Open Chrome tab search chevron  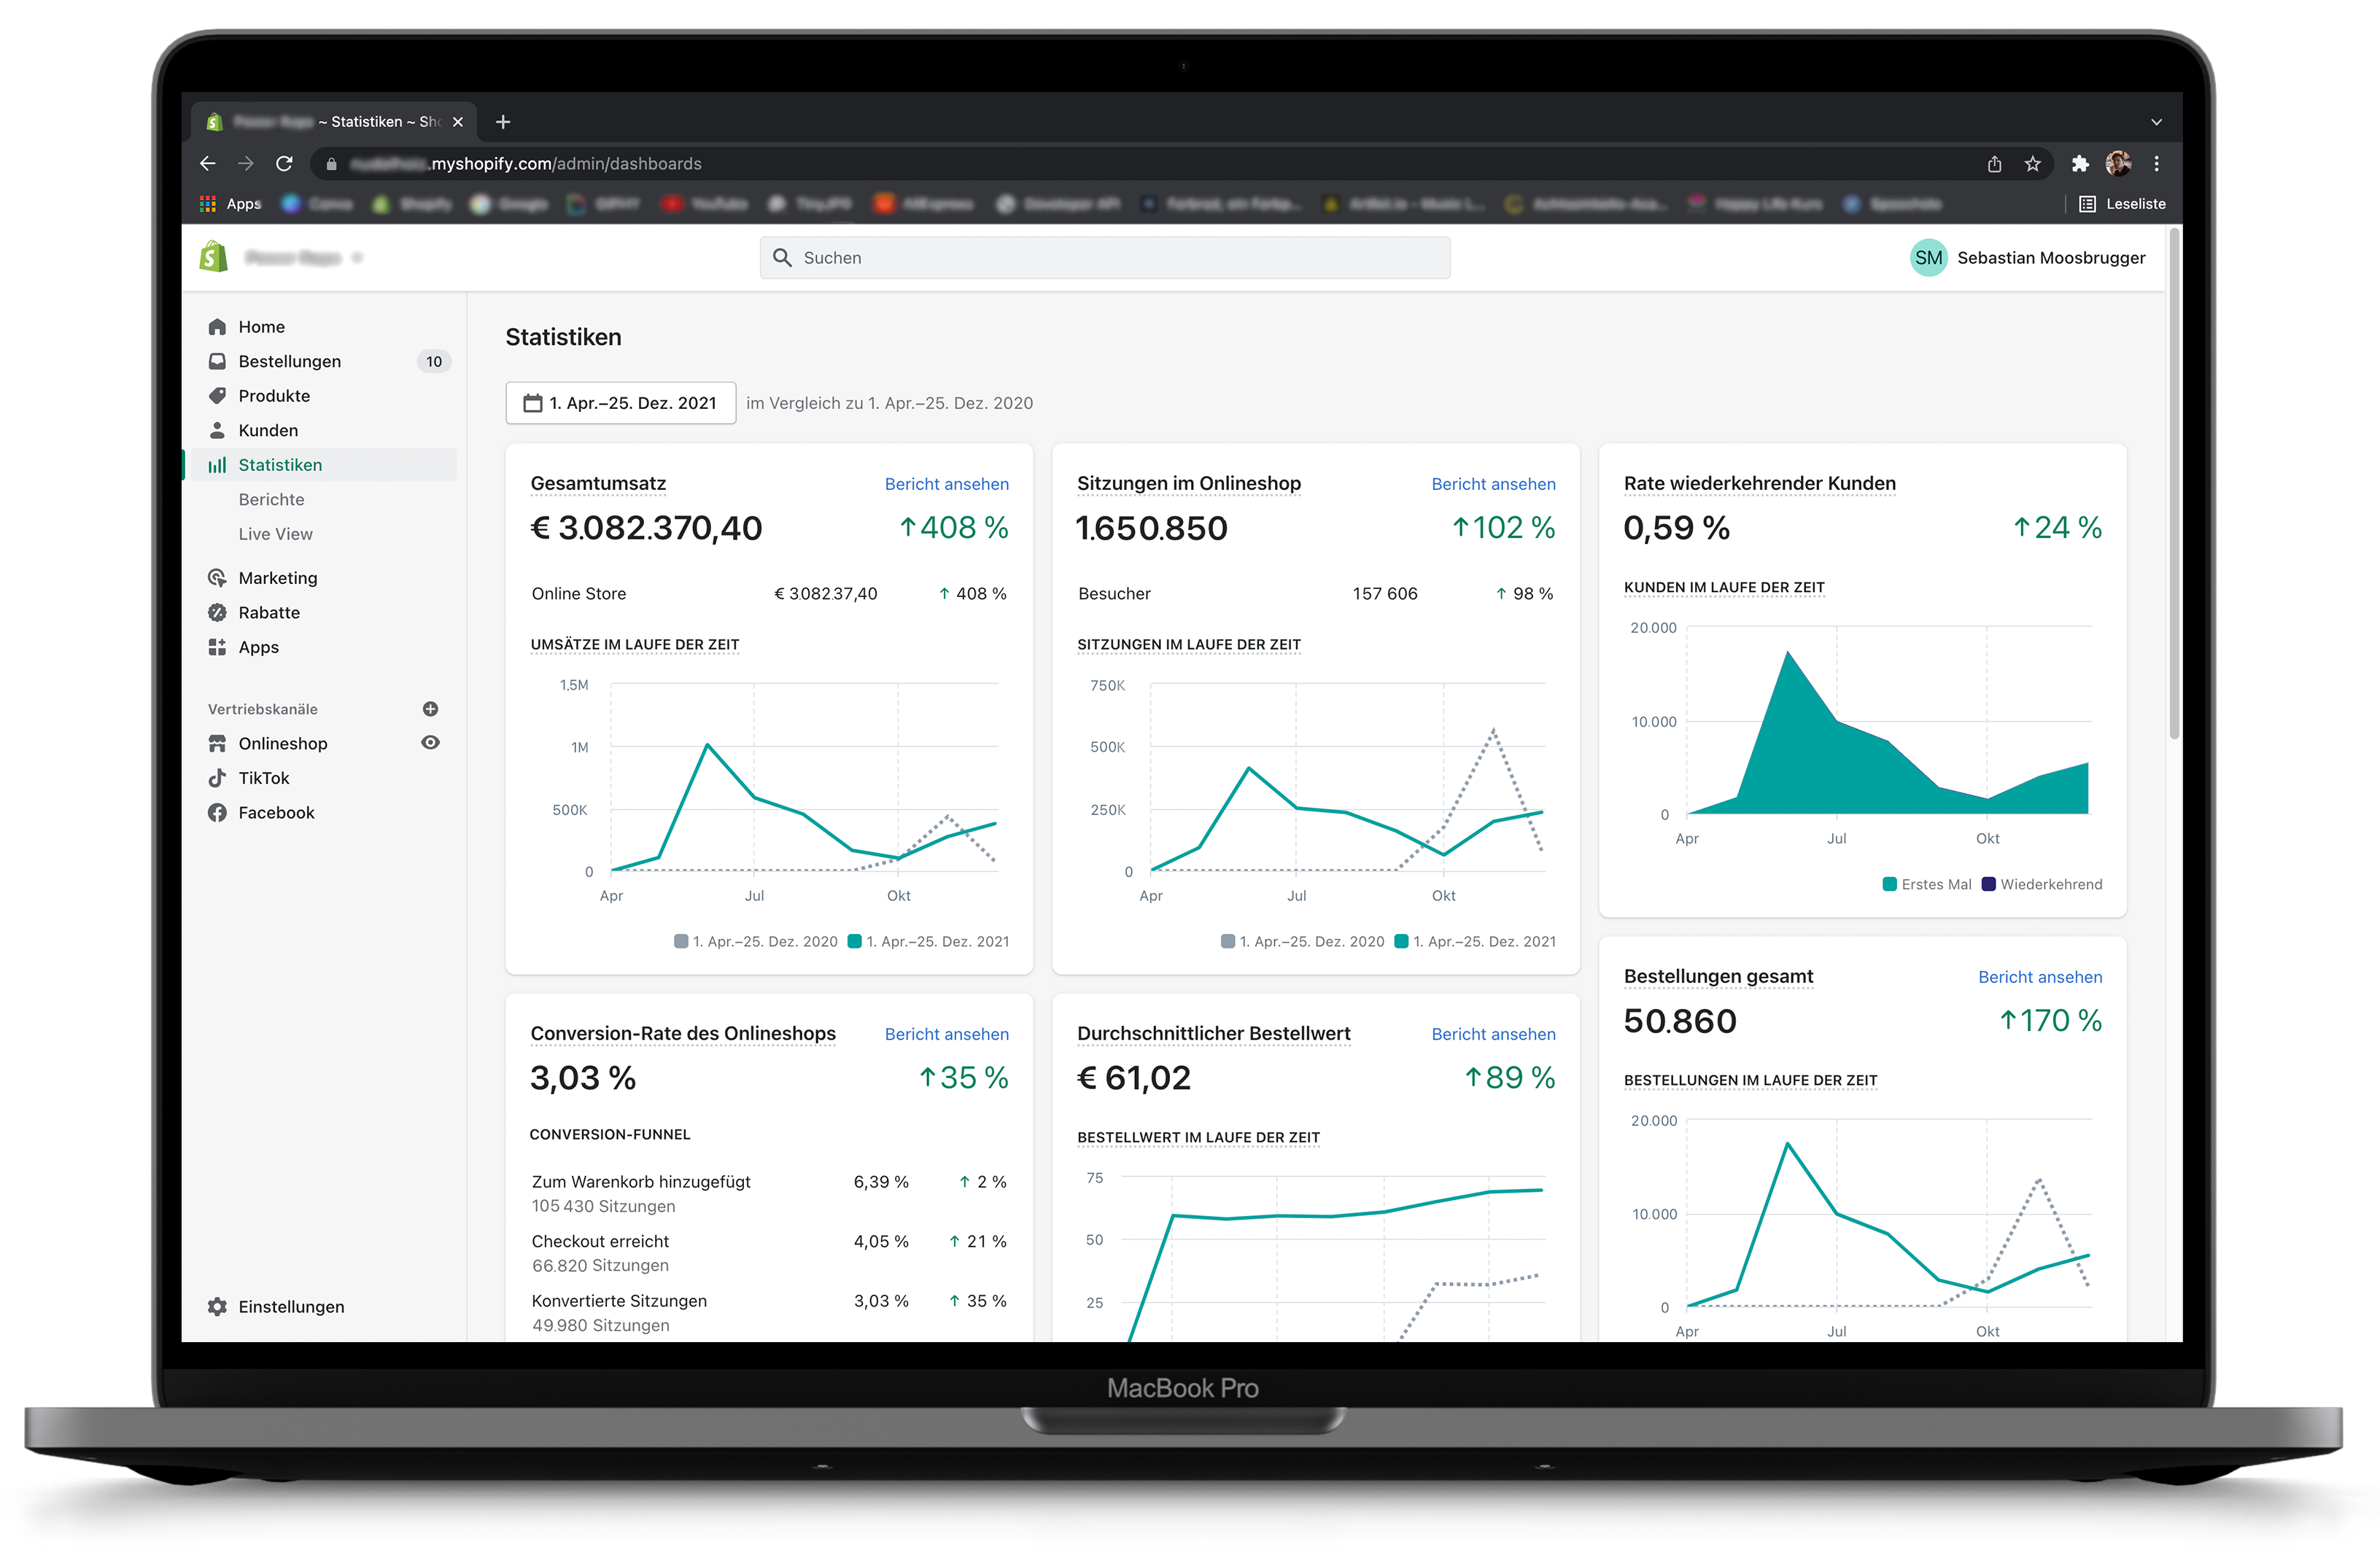pos(2156,122)
